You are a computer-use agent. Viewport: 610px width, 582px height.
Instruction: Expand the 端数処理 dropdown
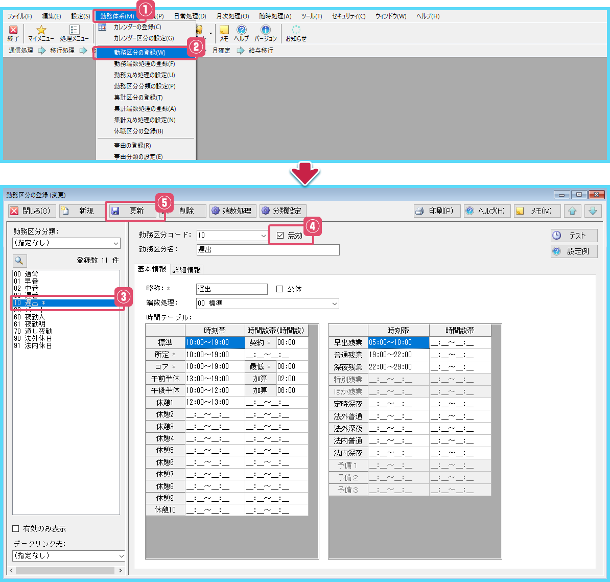(334, 304)
